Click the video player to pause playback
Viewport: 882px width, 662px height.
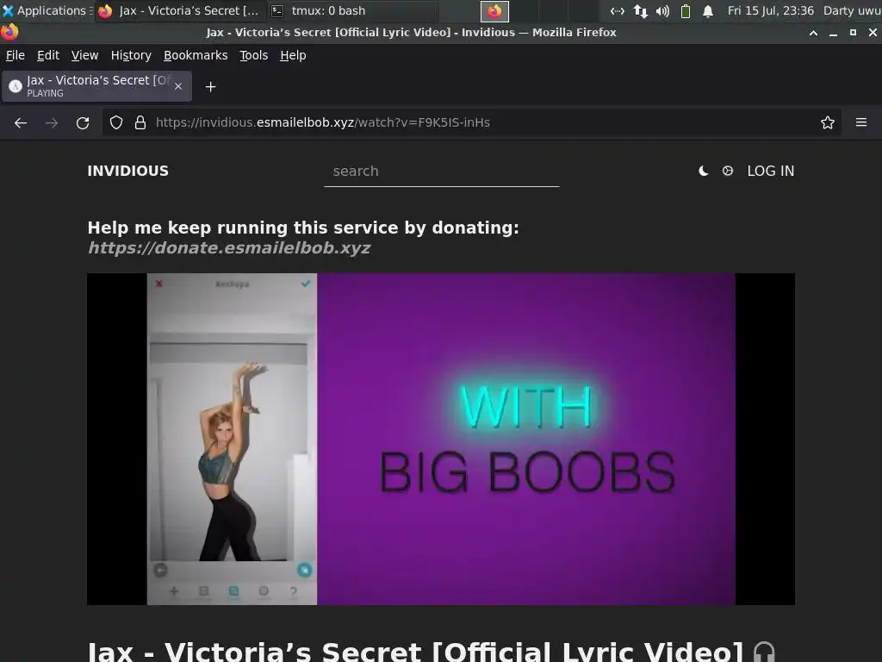coord(441,439)
